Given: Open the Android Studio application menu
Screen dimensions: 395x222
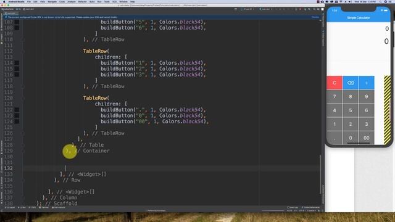Looking at the screenshot, I should point(17,1).
